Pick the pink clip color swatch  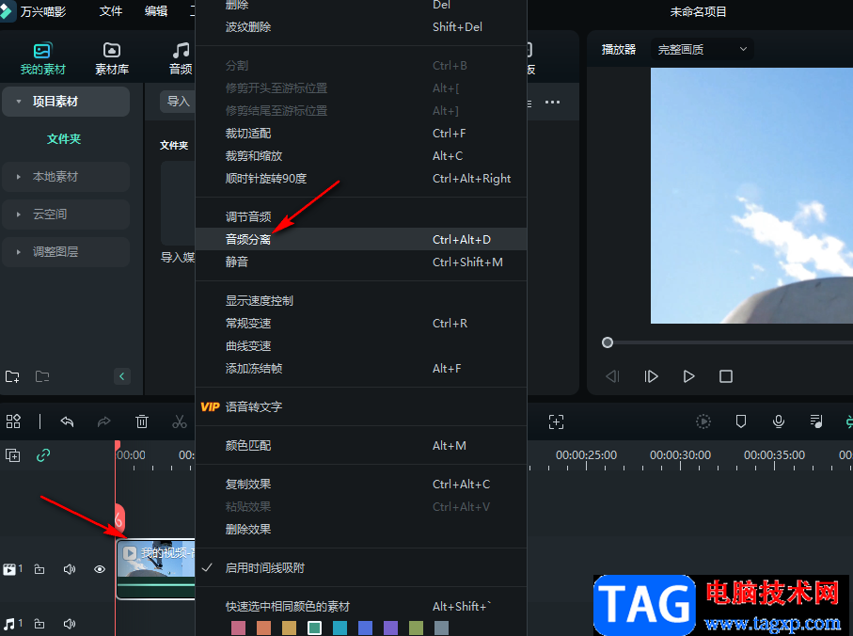coord(238,628)
